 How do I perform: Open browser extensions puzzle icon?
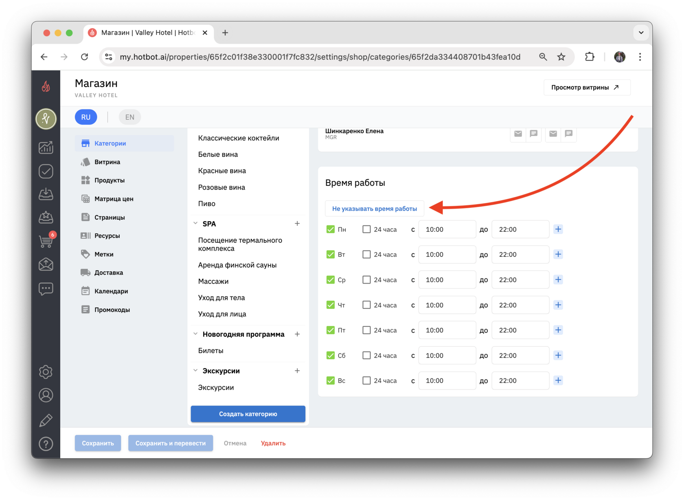(590, 57)
